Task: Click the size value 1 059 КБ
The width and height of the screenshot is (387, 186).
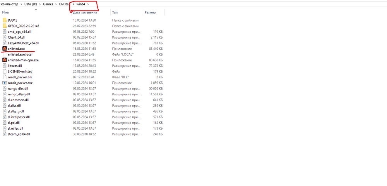Action: click(x=156, y=83)
